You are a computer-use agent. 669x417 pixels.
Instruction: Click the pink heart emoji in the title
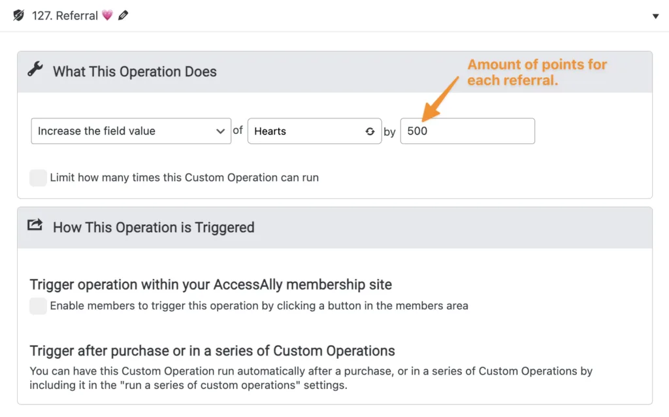click(x=108, y=15)
